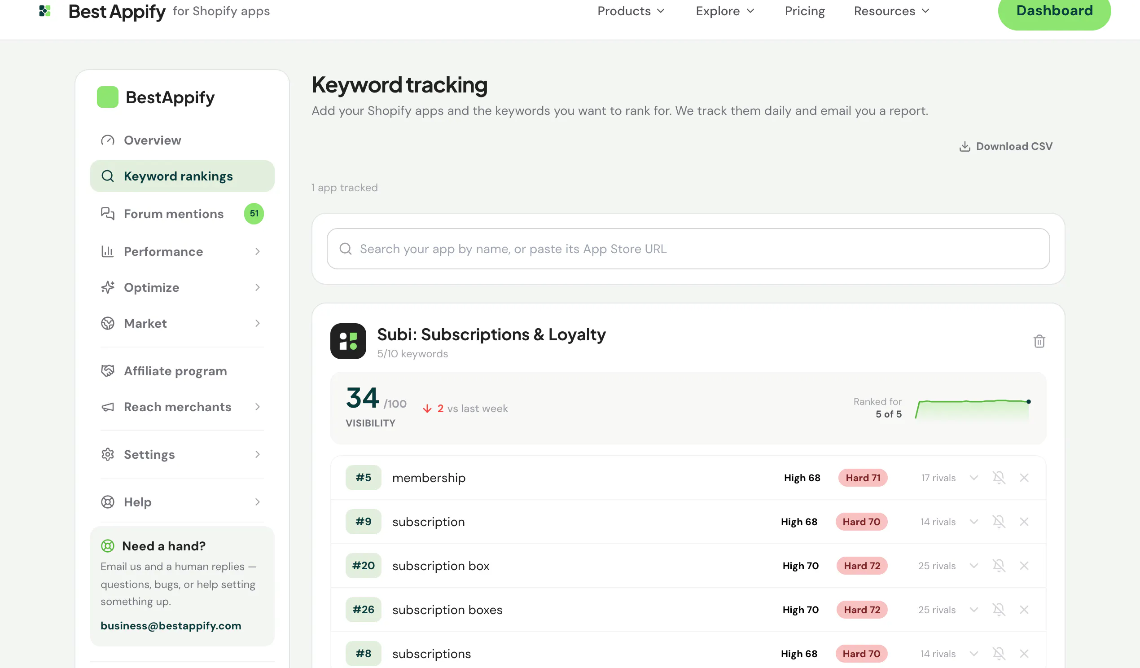Click the 34 visibility score
The image size is (1140, 668).
[x=362, y=398]
